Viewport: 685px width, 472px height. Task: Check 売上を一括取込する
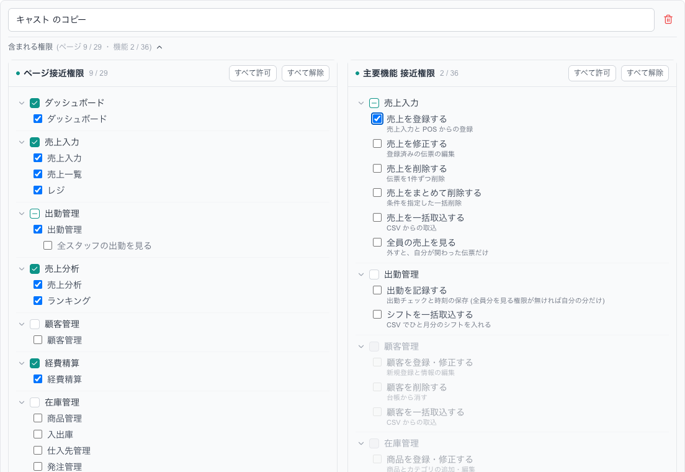377,217
